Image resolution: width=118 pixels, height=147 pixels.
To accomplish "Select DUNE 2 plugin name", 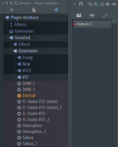I will click(29, 84).
